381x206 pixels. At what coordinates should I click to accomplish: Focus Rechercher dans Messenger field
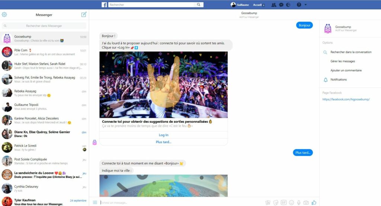(44, 26)
